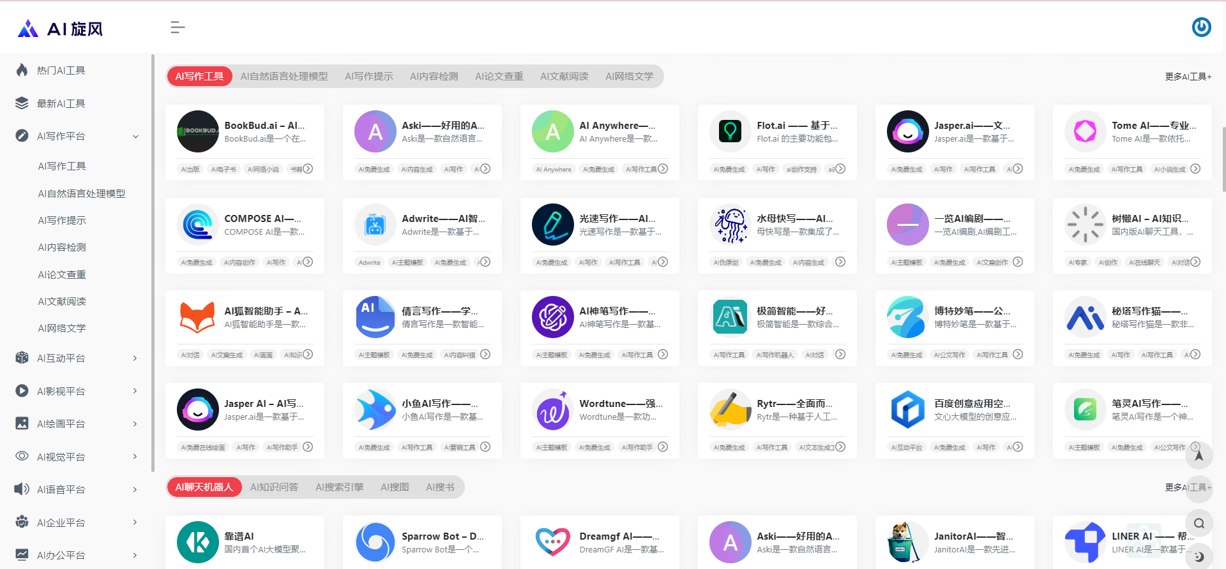This screenshot has height=569, width=1226.
Task: Open the 极简智能 green icon
Action: click(730, 317)
